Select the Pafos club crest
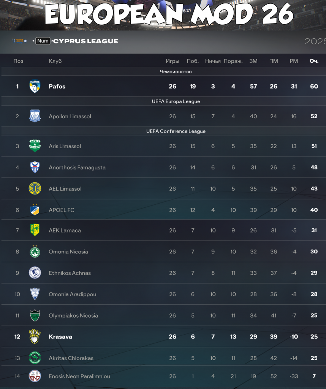 pyautogui.click(x=35, y=86)
